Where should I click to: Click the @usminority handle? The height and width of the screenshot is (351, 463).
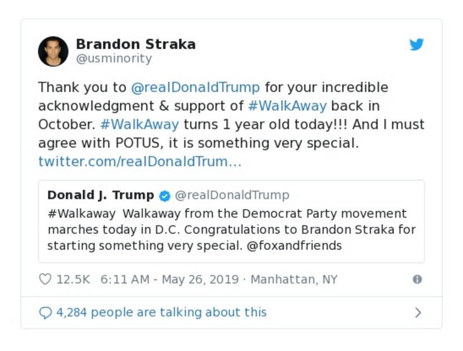click(x=114, y=58)
